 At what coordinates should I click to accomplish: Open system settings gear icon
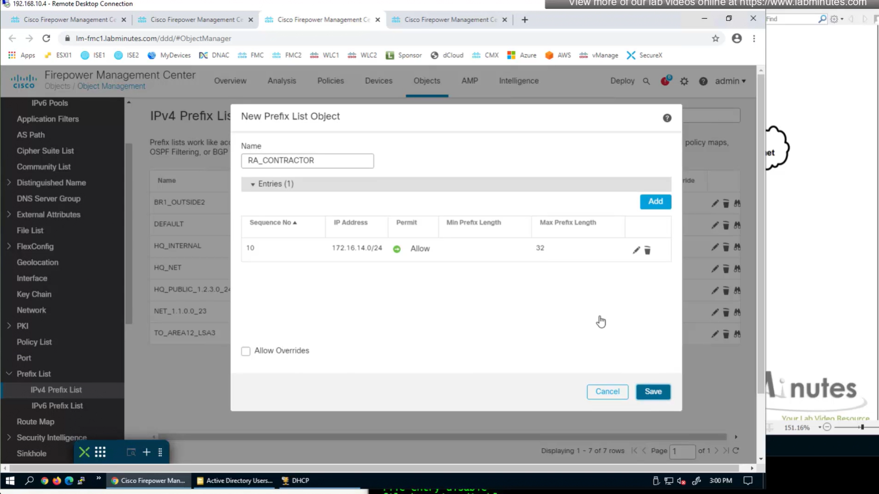click(x=684, y=82)
